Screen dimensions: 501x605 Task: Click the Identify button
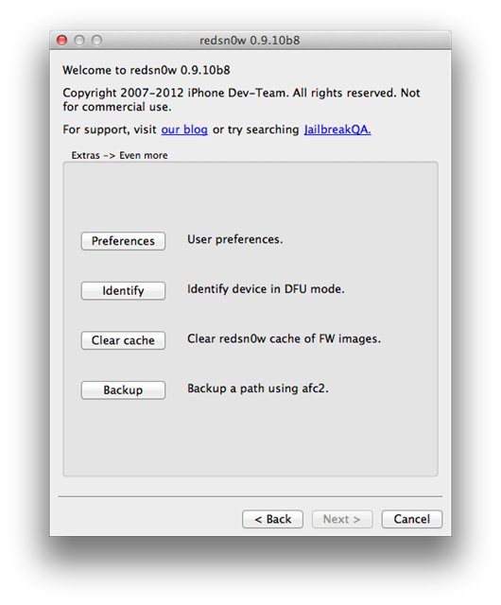click(123, 290)
